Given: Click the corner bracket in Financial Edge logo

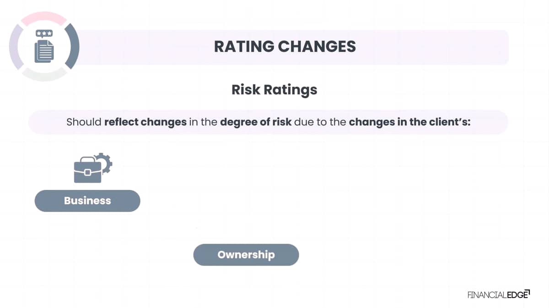Looking at the screenshot, I should 527,292.
